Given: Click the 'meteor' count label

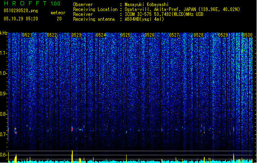Looking at the screenshot, I should (58, 13).
